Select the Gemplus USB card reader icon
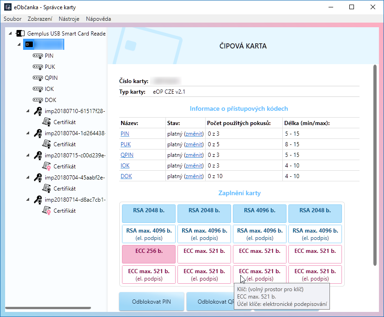This screenshot has width=384, height=317. [x=20, y=34]
